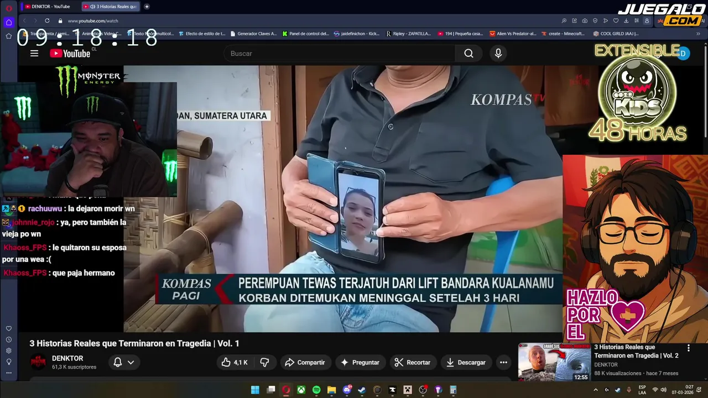
Task: Open the Generador Claves A... bookmark
Action: pyautogui.click(x=253, y=34)
